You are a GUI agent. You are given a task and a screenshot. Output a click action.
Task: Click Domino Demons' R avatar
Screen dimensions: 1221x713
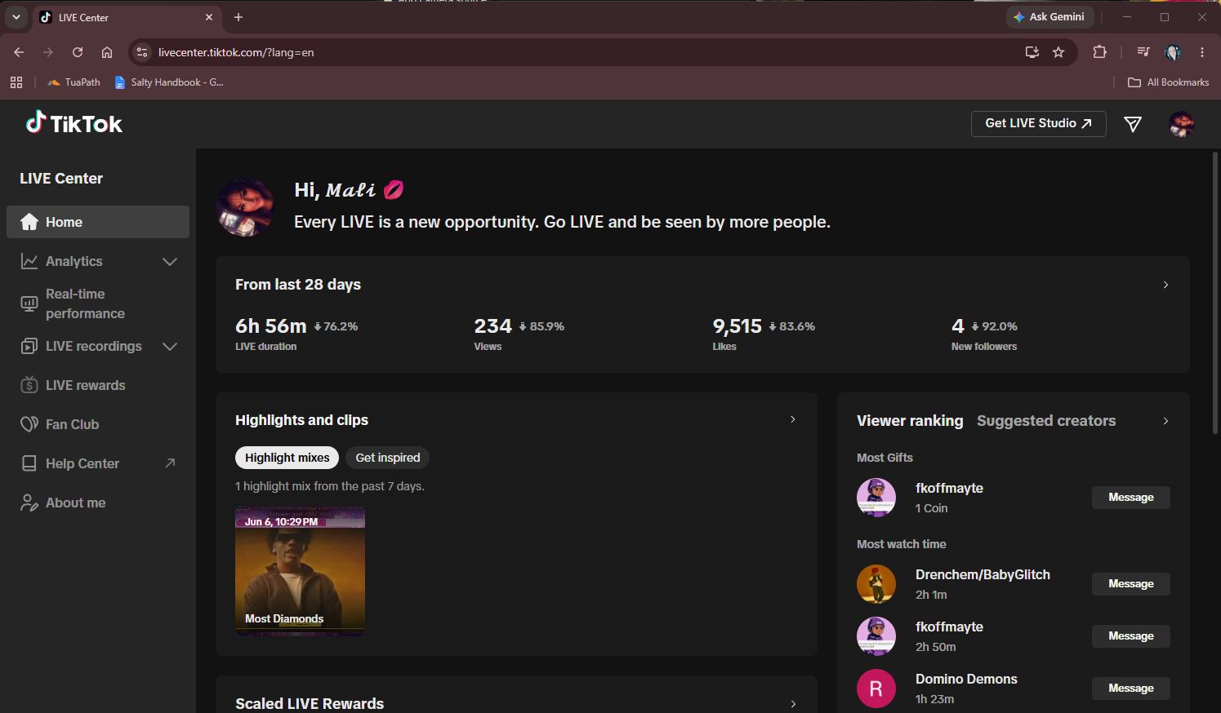click(876, 689)
